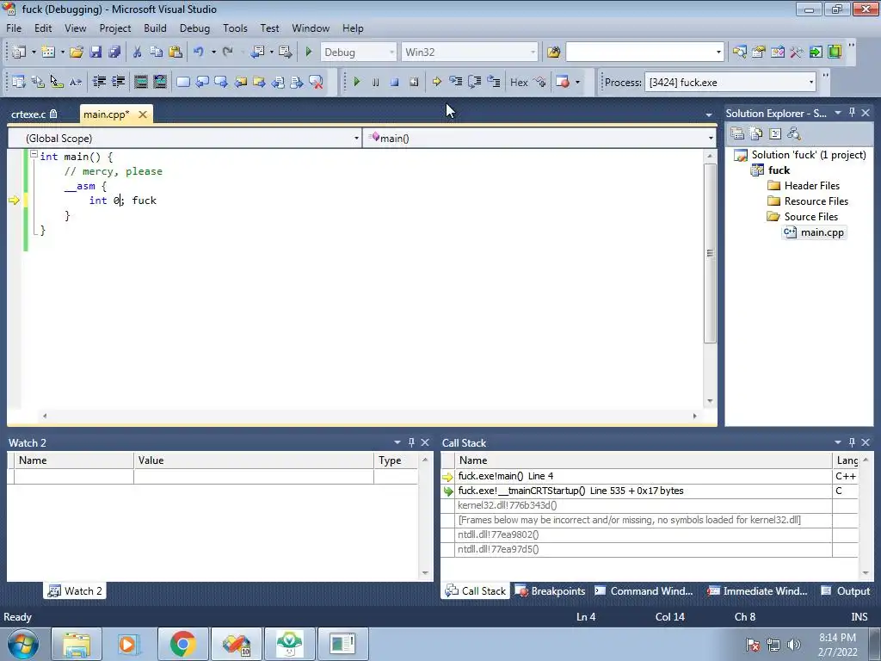This screenshot has width=881, height=661.
Task: Comment out the selected lines
Action: tap(140, 82)
